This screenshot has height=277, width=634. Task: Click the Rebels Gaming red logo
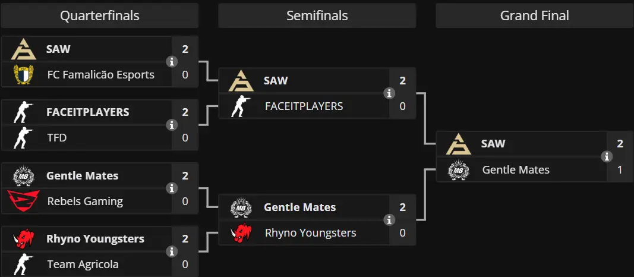[23, 201]
